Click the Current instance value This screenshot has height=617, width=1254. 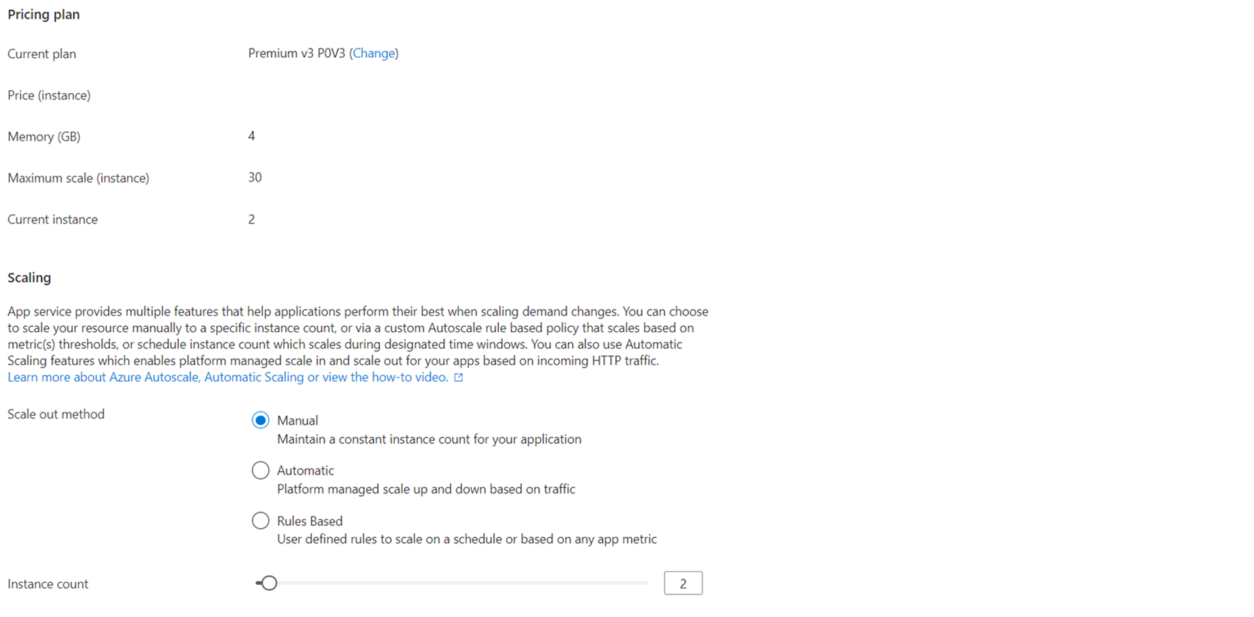[251, 219]
